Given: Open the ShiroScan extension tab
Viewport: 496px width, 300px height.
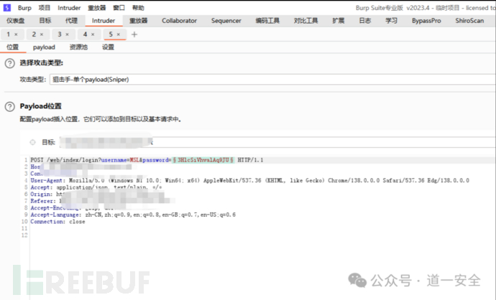Looking at the screenshot, I should [x=469, y=21].
